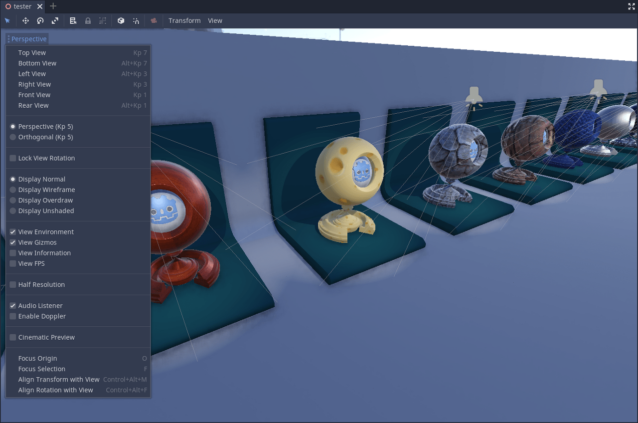638x423 pixels.
Task: Choose Front View from the menu
Action: click(78, 95)
